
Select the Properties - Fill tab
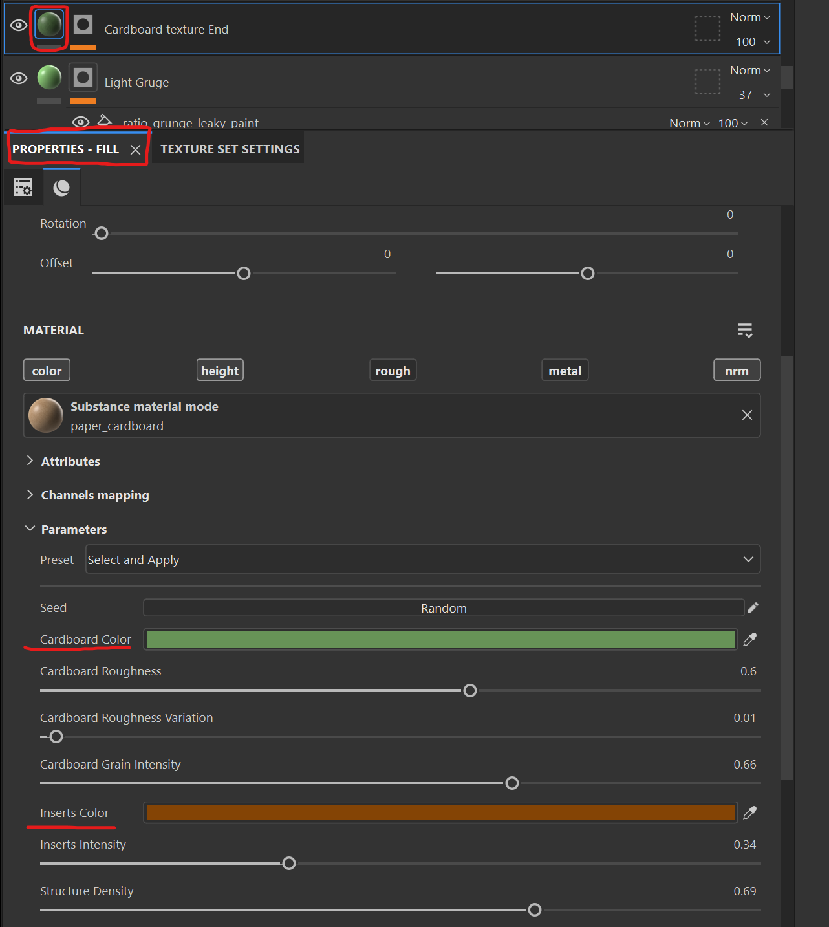point(66,149)
